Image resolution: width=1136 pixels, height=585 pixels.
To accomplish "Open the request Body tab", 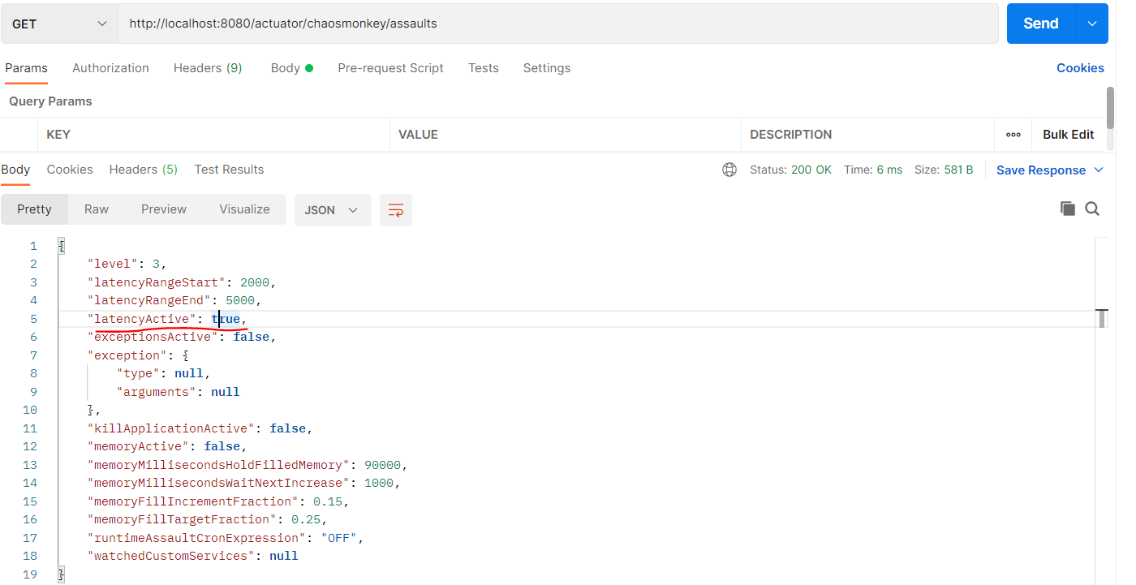I will [292, 68].
